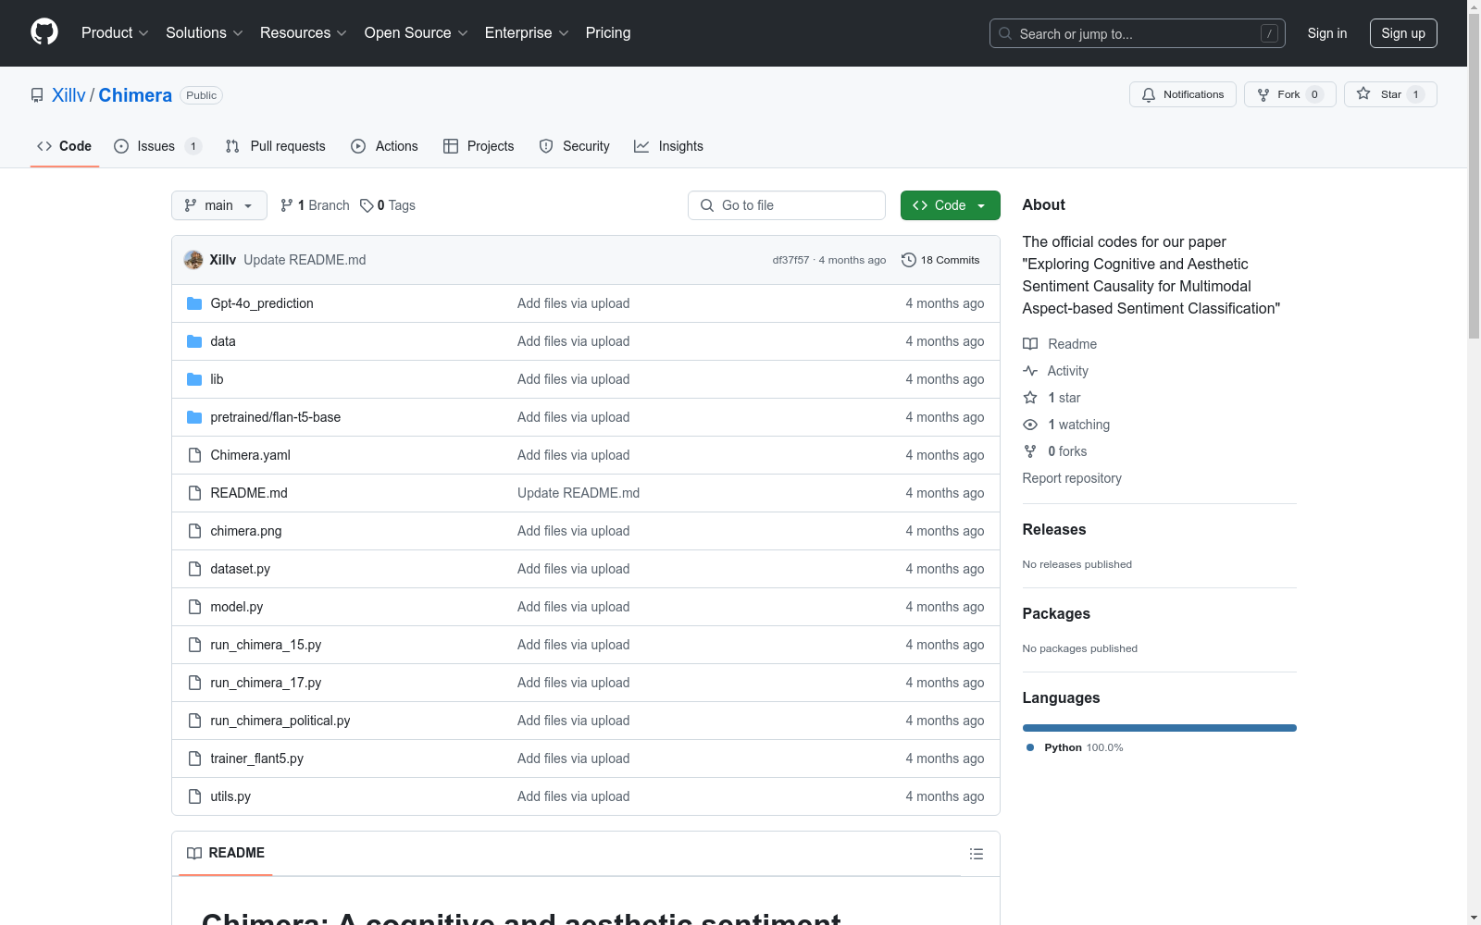
Task: Open the Insights tab
Action: (x=668, y=146)
